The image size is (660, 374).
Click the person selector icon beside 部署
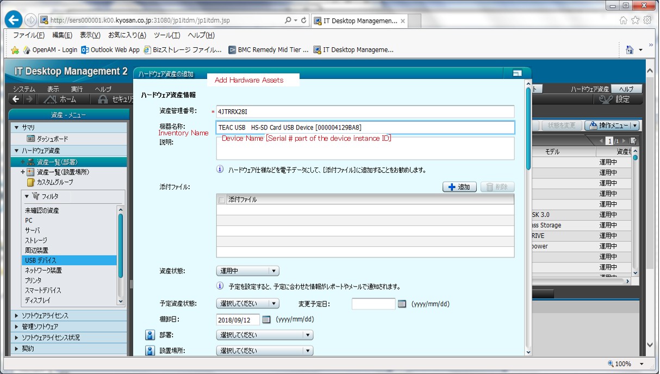coord(150,335)
